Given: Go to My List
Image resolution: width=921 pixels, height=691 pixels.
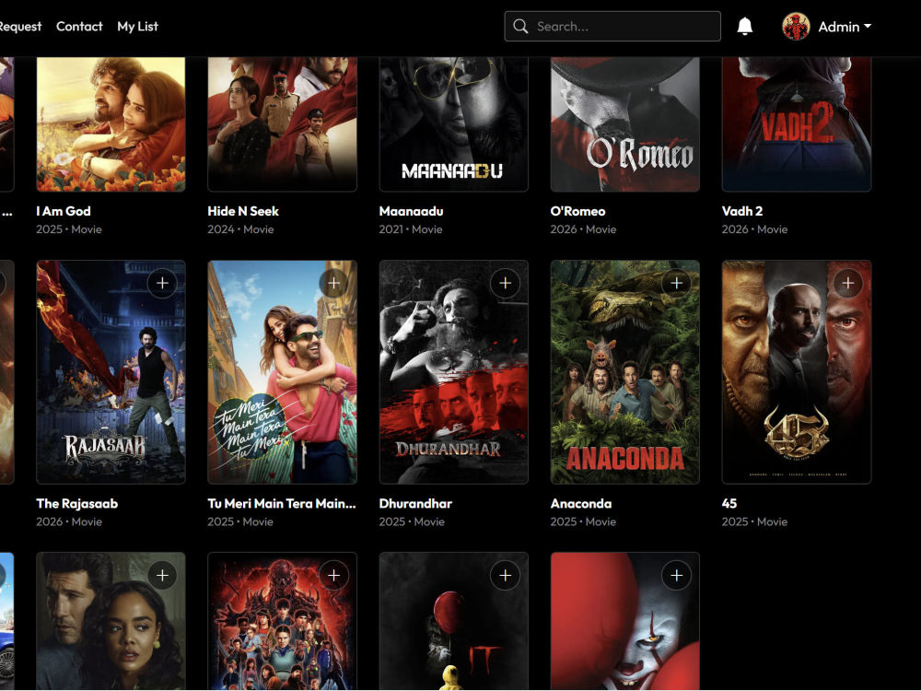Looking at the screenshot, I should pyautogui.click(x=137, y=27).
